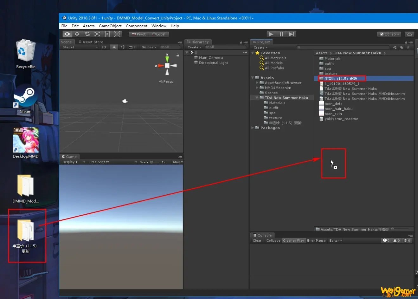Screen dimensions: 418x299
Task: Open the Steam desktop shortcut
Action: pos(26,100)
